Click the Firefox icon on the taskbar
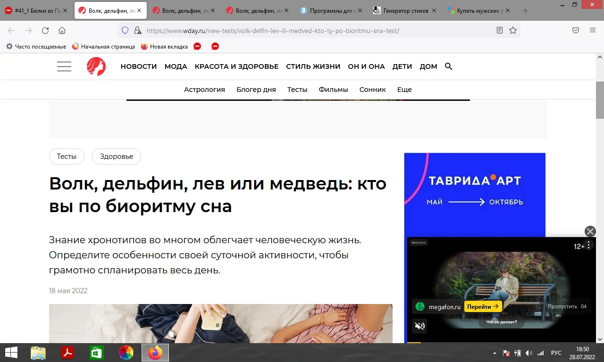The width and height of the screenshot is (604, 362). (155, 352)
